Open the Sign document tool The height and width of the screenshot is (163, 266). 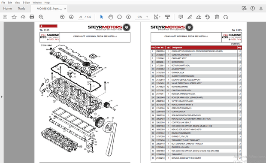click(x=199, y=17)
